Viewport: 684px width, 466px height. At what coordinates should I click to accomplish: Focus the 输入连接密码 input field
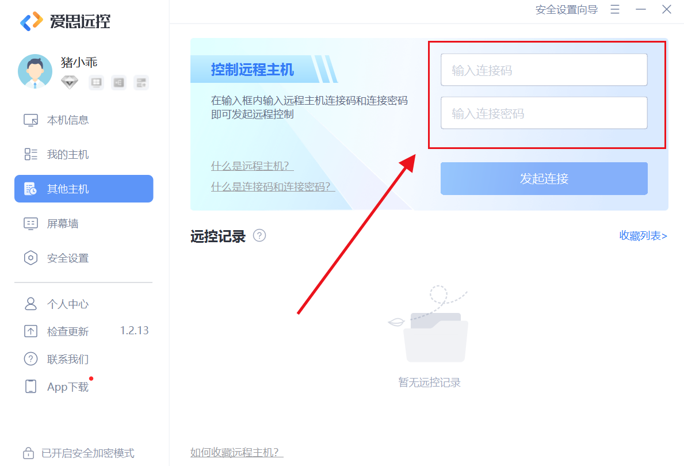tap(544, 113)
